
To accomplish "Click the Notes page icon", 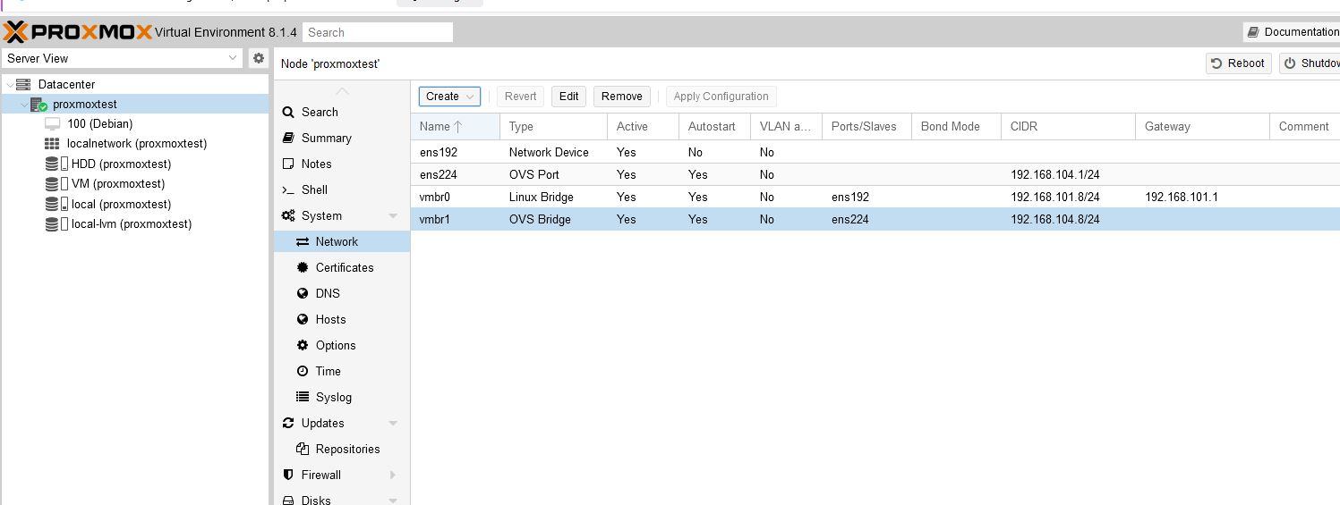I will click(x=288, y=164).
